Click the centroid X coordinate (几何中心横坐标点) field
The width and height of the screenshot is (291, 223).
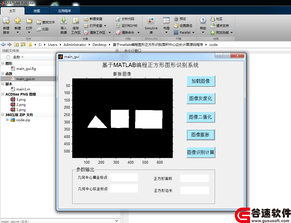(x=124, y=177)
